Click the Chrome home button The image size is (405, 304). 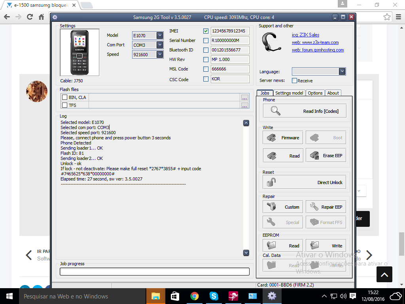pos(41,17)
